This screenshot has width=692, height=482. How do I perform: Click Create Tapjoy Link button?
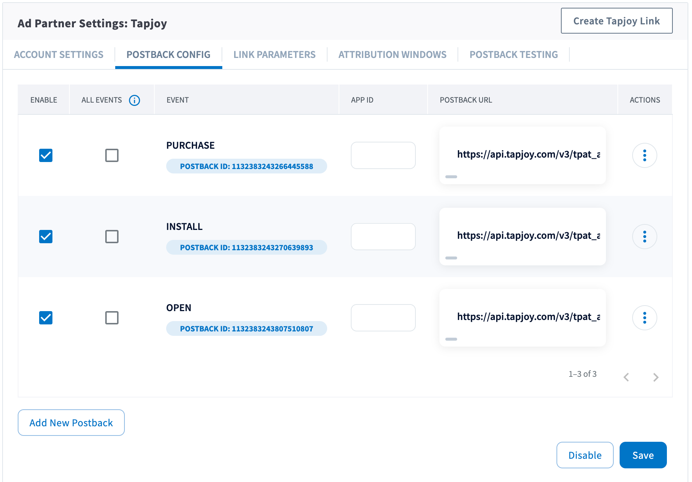click(x=617, y=21)
